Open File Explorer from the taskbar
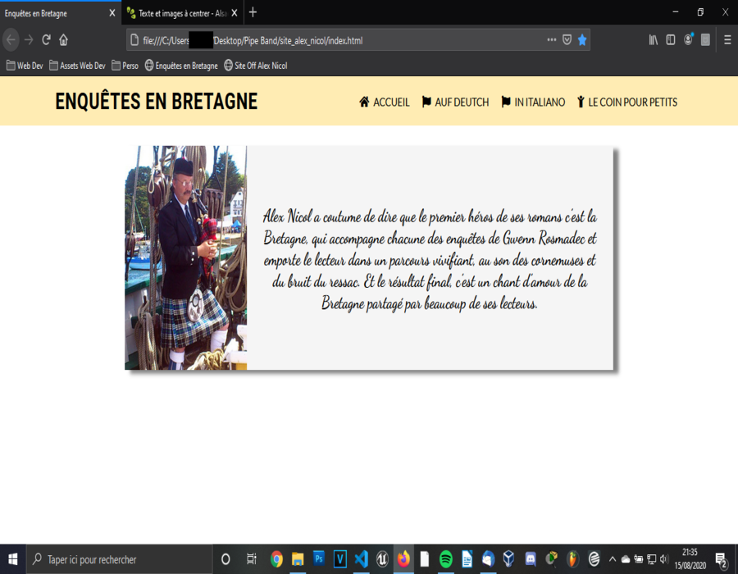The width and height of the screenshot is (738, 574). 298,559
